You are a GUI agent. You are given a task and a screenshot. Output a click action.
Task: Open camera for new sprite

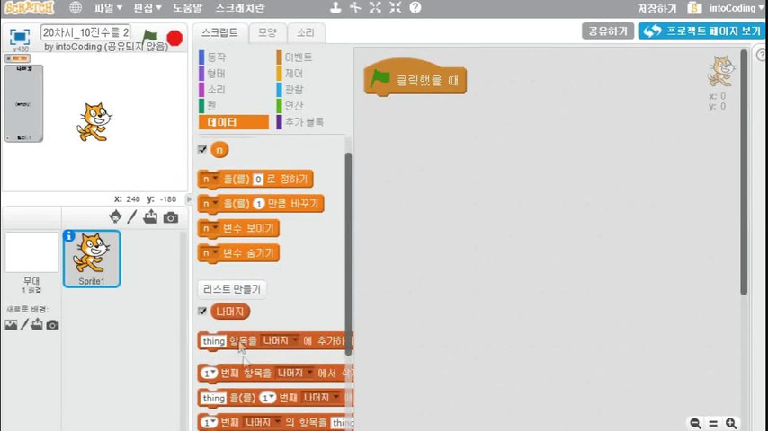pyautogui.click(x=170, y=217)
